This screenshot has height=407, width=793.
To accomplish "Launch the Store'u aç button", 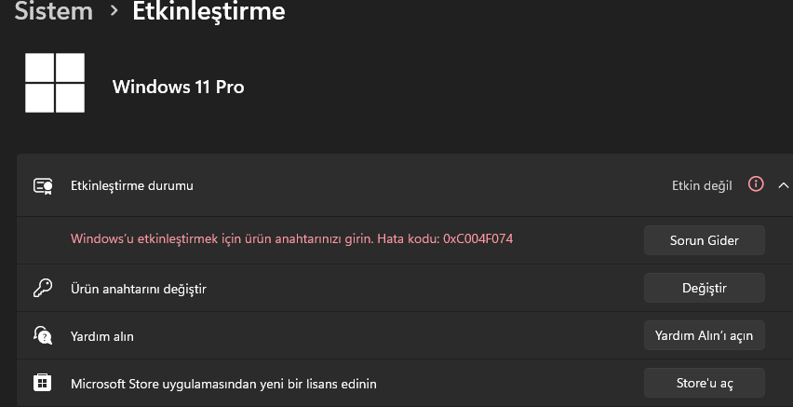I will (x=704, y=383).
